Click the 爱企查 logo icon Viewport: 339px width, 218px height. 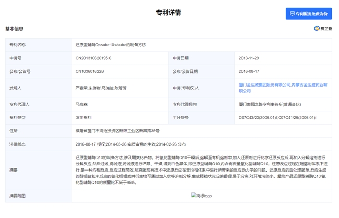tap(317, 29)
